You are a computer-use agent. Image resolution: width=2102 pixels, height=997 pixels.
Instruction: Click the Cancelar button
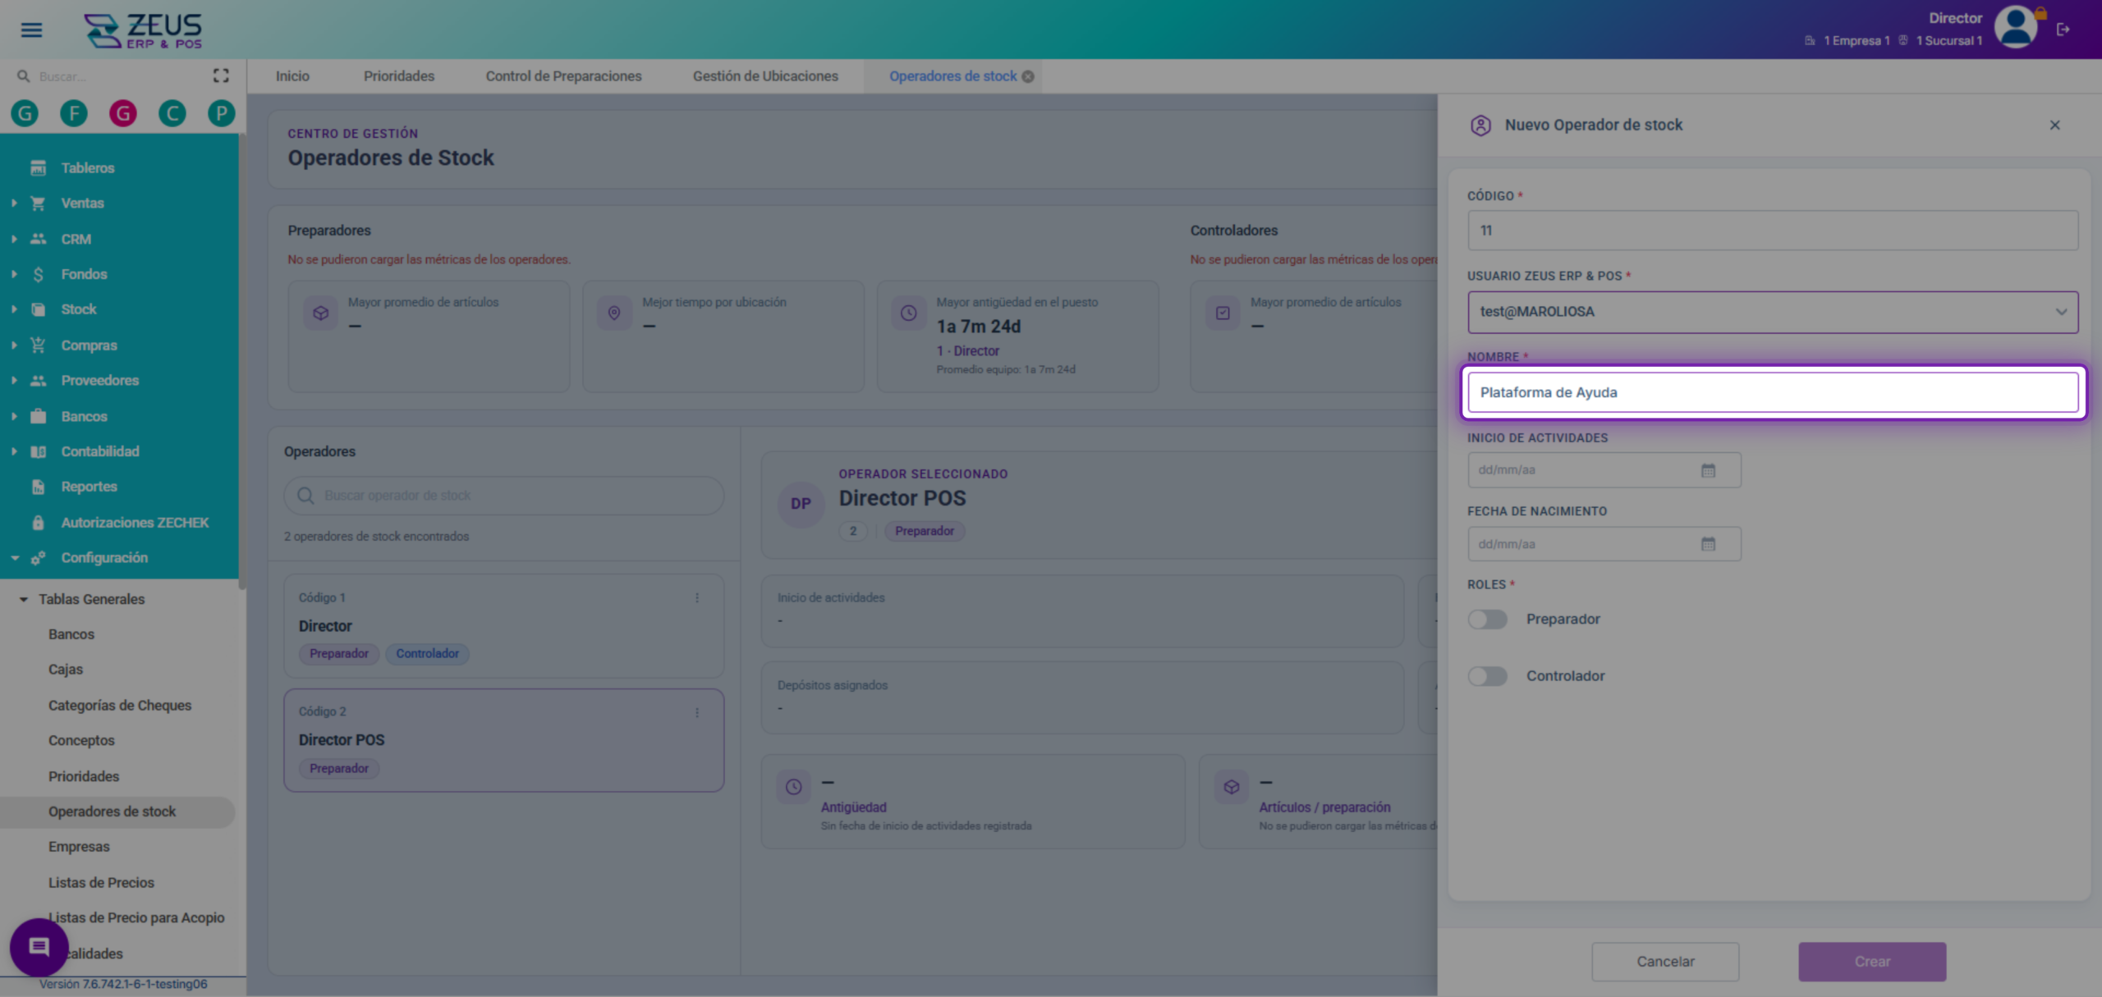point(1665,961)
